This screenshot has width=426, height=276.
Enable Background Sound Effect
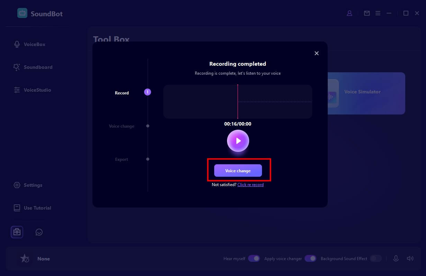pos(375,258)
